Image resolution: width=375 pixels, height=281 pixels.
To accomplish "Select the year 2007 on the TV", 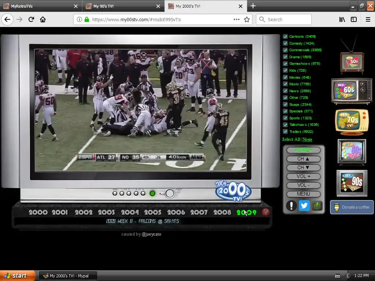I will coord(199,212).
